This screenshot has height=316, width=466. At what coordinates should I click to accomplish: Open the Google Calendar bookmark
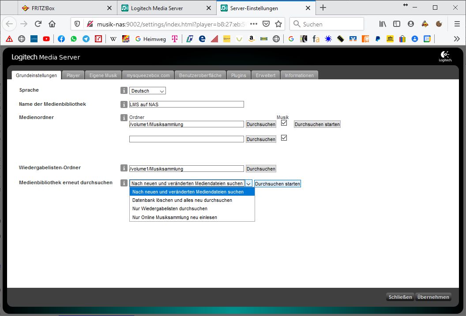point(427,39)
